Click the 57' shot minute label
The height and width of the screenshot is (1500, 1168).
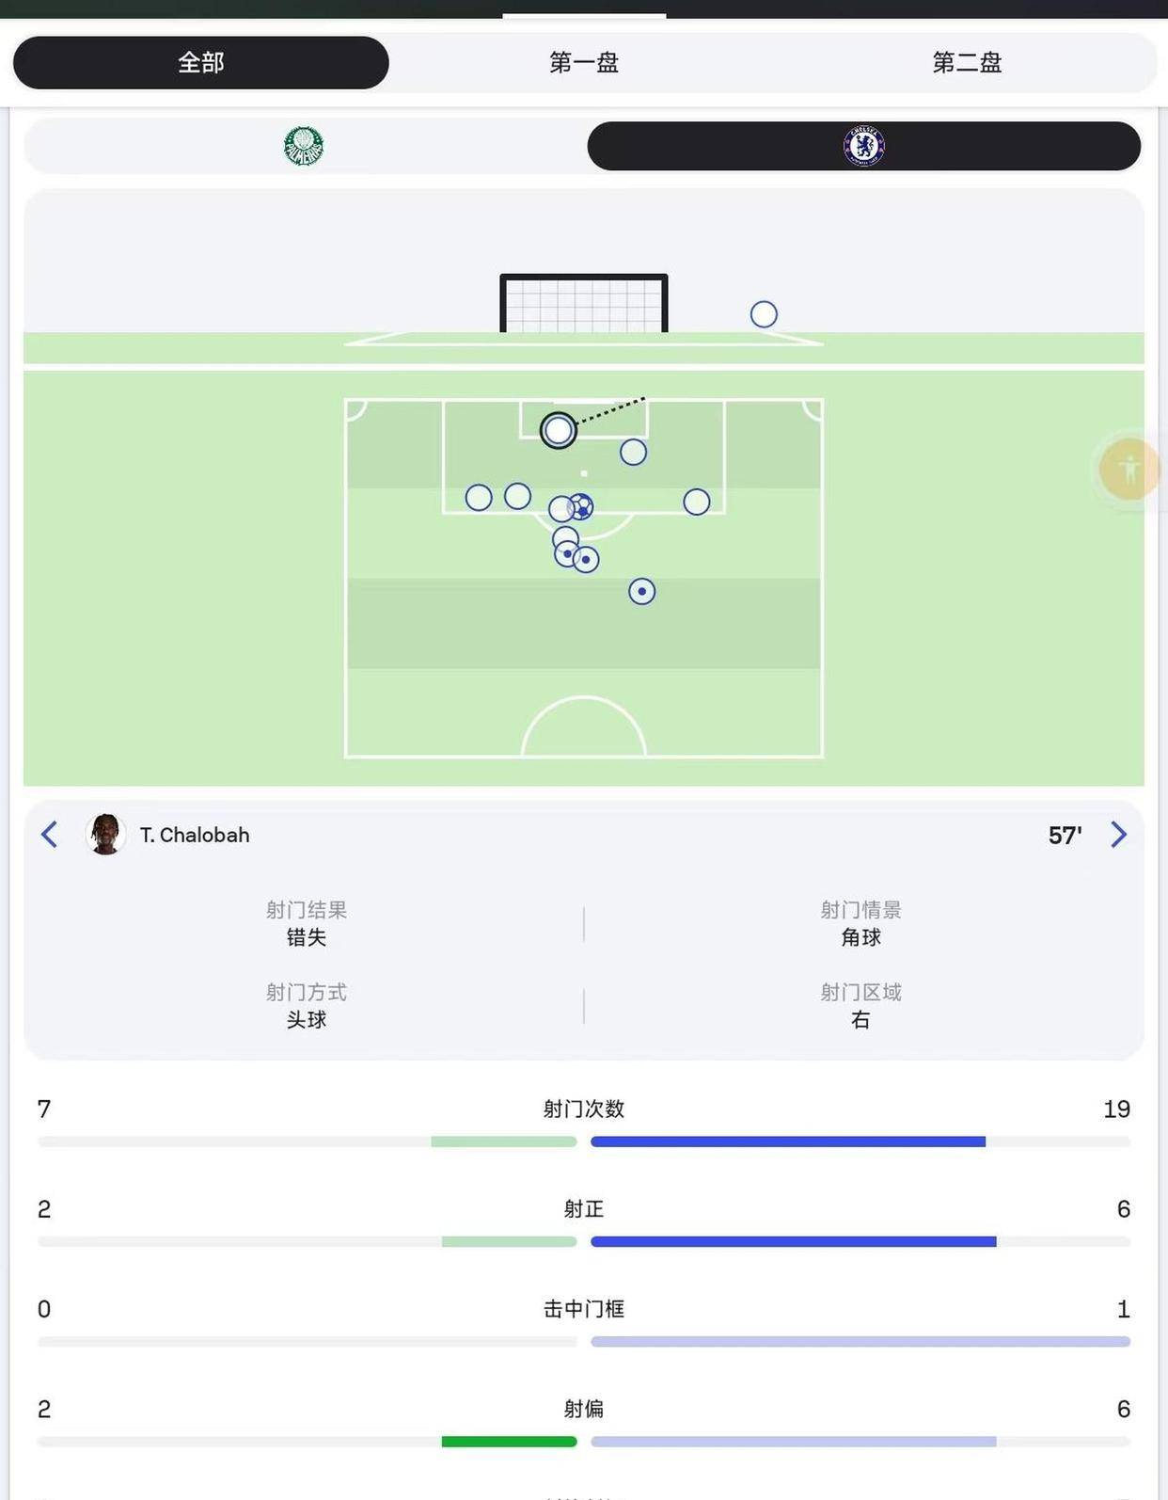[x=1065, y=836]
